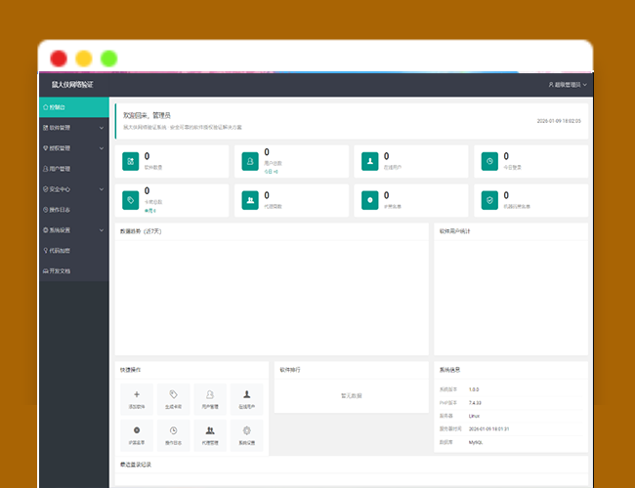
Task: Click the 鼠大侠网络验证 site title
Action: tap(72, 85)
